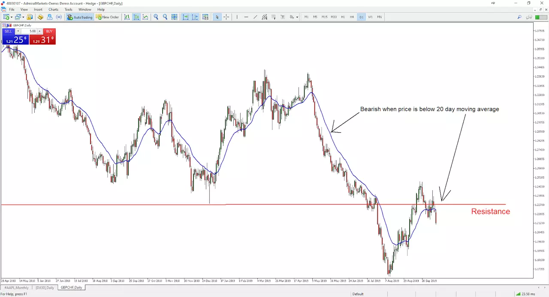549x297 pixels.
Task: Select the H4 timeframe
Action: pyautogui.click(x=352, y=17)
